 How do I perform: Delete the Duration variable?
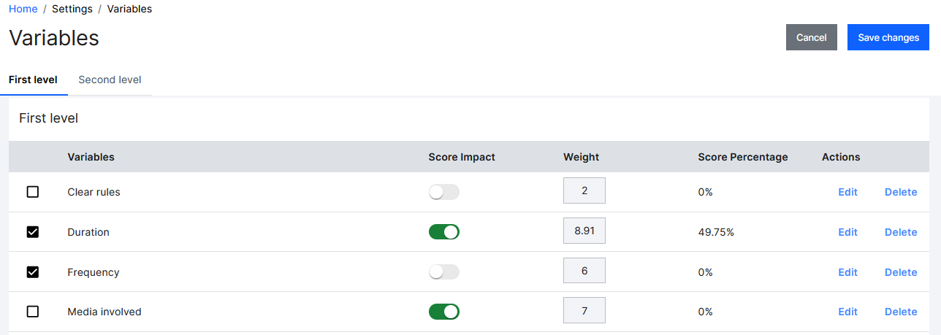coord(901,232)
